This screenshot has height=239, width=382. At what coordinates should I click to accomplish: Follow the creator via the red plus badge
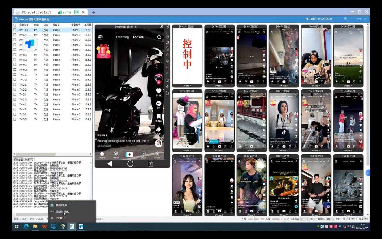(159, 82)
